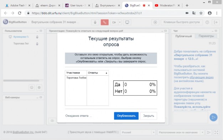Toggle the microphone icon next to Кузнецова
The width and height of the screenshot is (223, 140).
[37, 37]
